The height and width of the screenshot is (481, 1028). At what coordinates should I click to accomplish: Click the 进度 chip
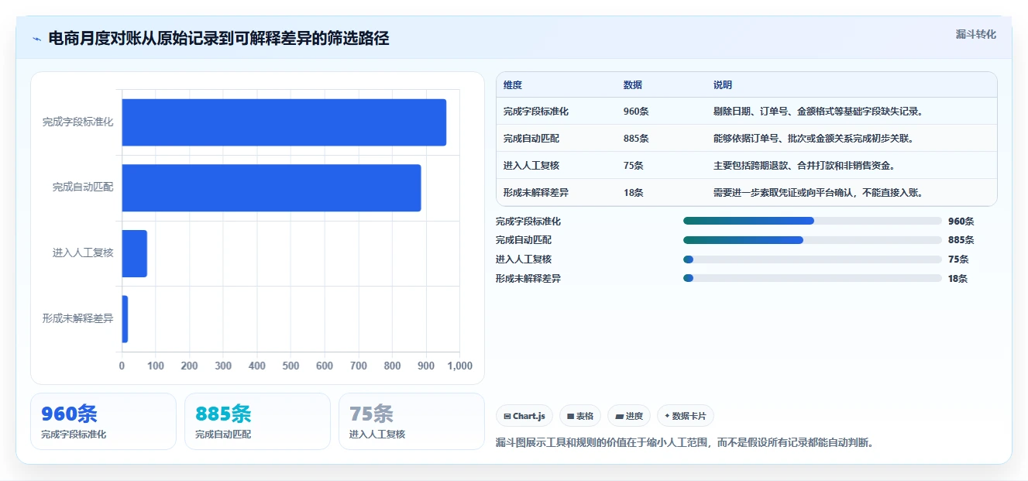(x=629, y=416)
